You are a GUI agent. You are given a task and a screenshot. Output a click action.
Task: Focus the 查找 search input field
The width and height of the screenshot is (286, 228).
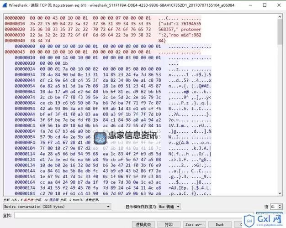pos(134,215)
